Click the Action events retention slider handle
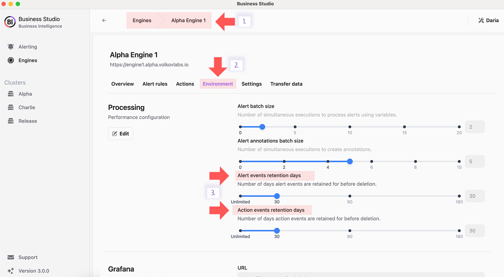The width and height of the screenshot is (504, 277). point(277,231)
